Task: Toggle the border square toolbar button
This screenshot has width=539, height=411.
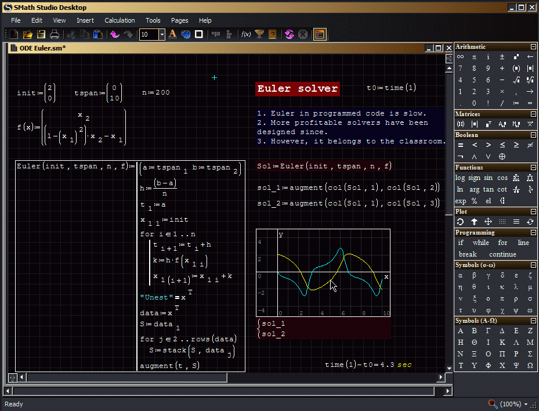Action: pyautogui.click(x=198, y=34)
